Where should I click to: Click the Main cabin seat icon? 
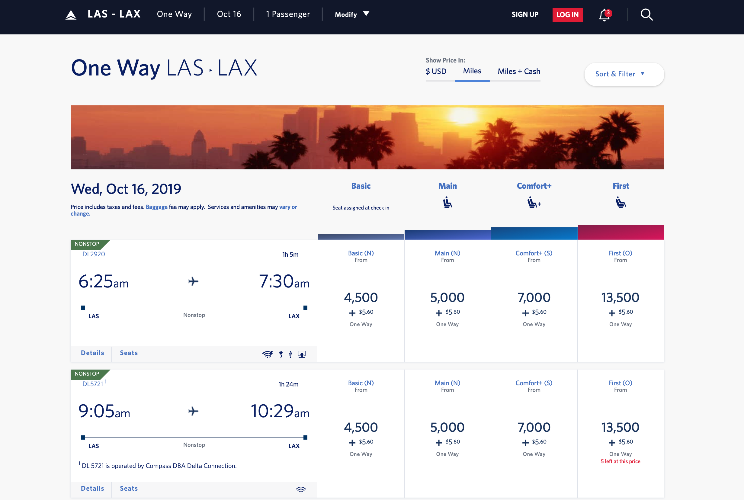(x=447, y=203)
